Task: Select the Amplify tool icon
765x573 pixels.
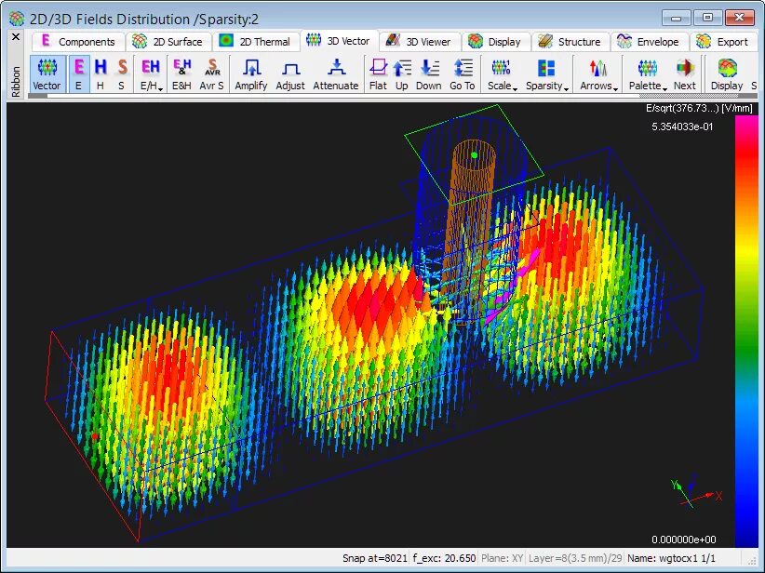Action: click(x=250, y=74)
